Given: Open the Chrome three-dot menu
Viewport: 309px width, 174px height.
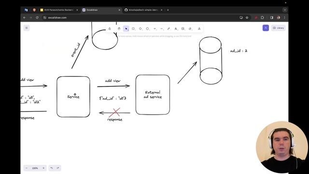Looking at the screenshot, I should pyautogui.click(x=284, y=17).
